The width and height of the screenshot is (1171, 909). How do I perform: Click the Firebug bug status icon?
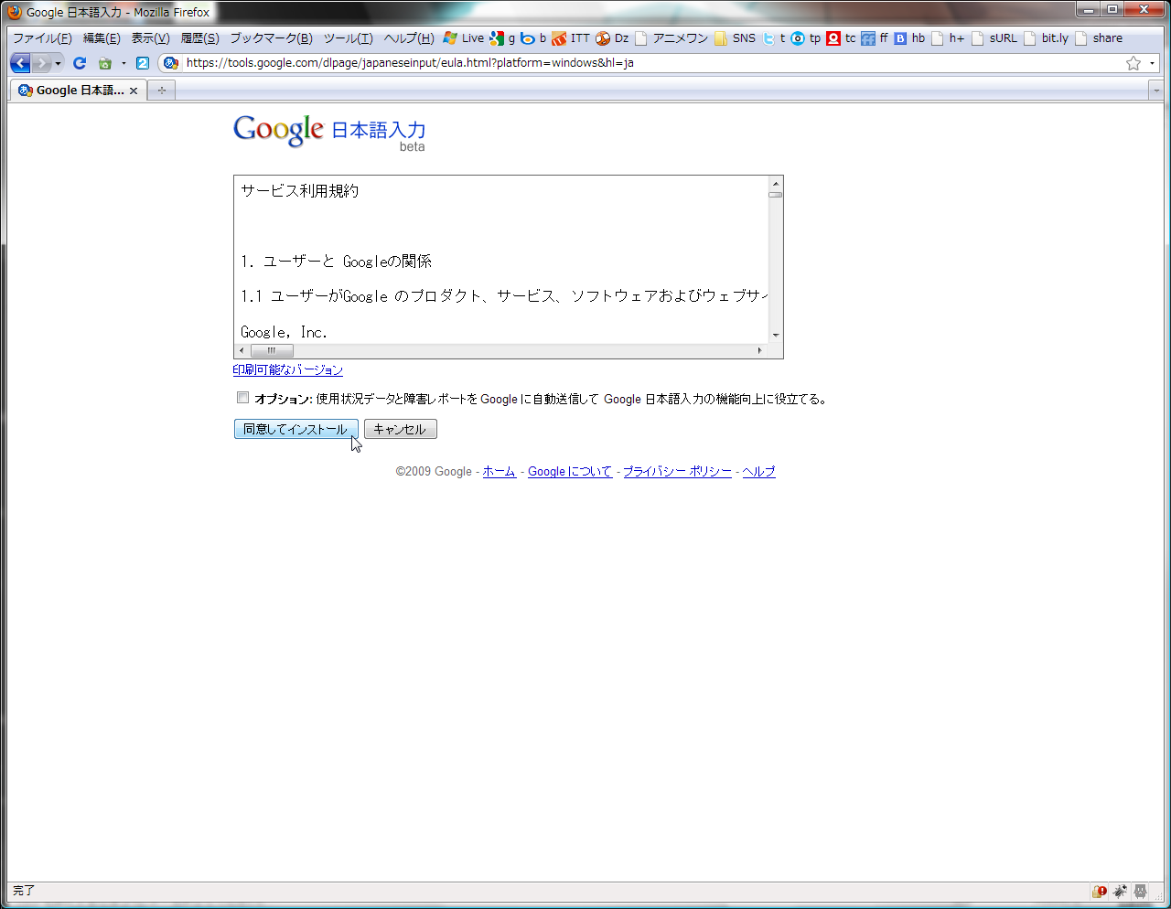(x=1120, y=892)
